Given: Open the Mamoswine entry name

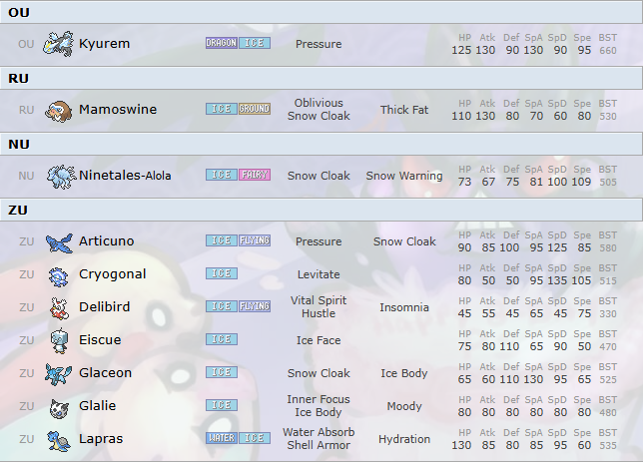Looking at the screenshot, I should point(118,110).
